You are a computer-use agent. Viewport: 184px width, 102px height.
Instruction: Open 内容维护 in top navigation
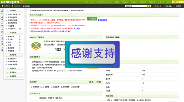point(134,2)
